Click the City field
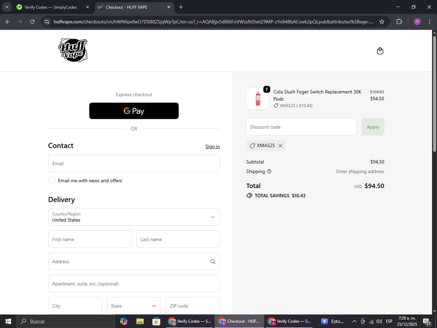 pyautogui.click(x=75, y=306)
